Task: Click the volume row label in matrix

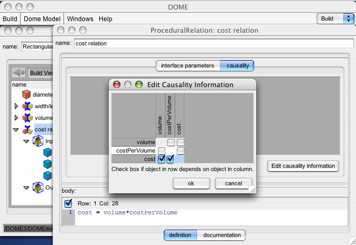Action: point(134,143)
